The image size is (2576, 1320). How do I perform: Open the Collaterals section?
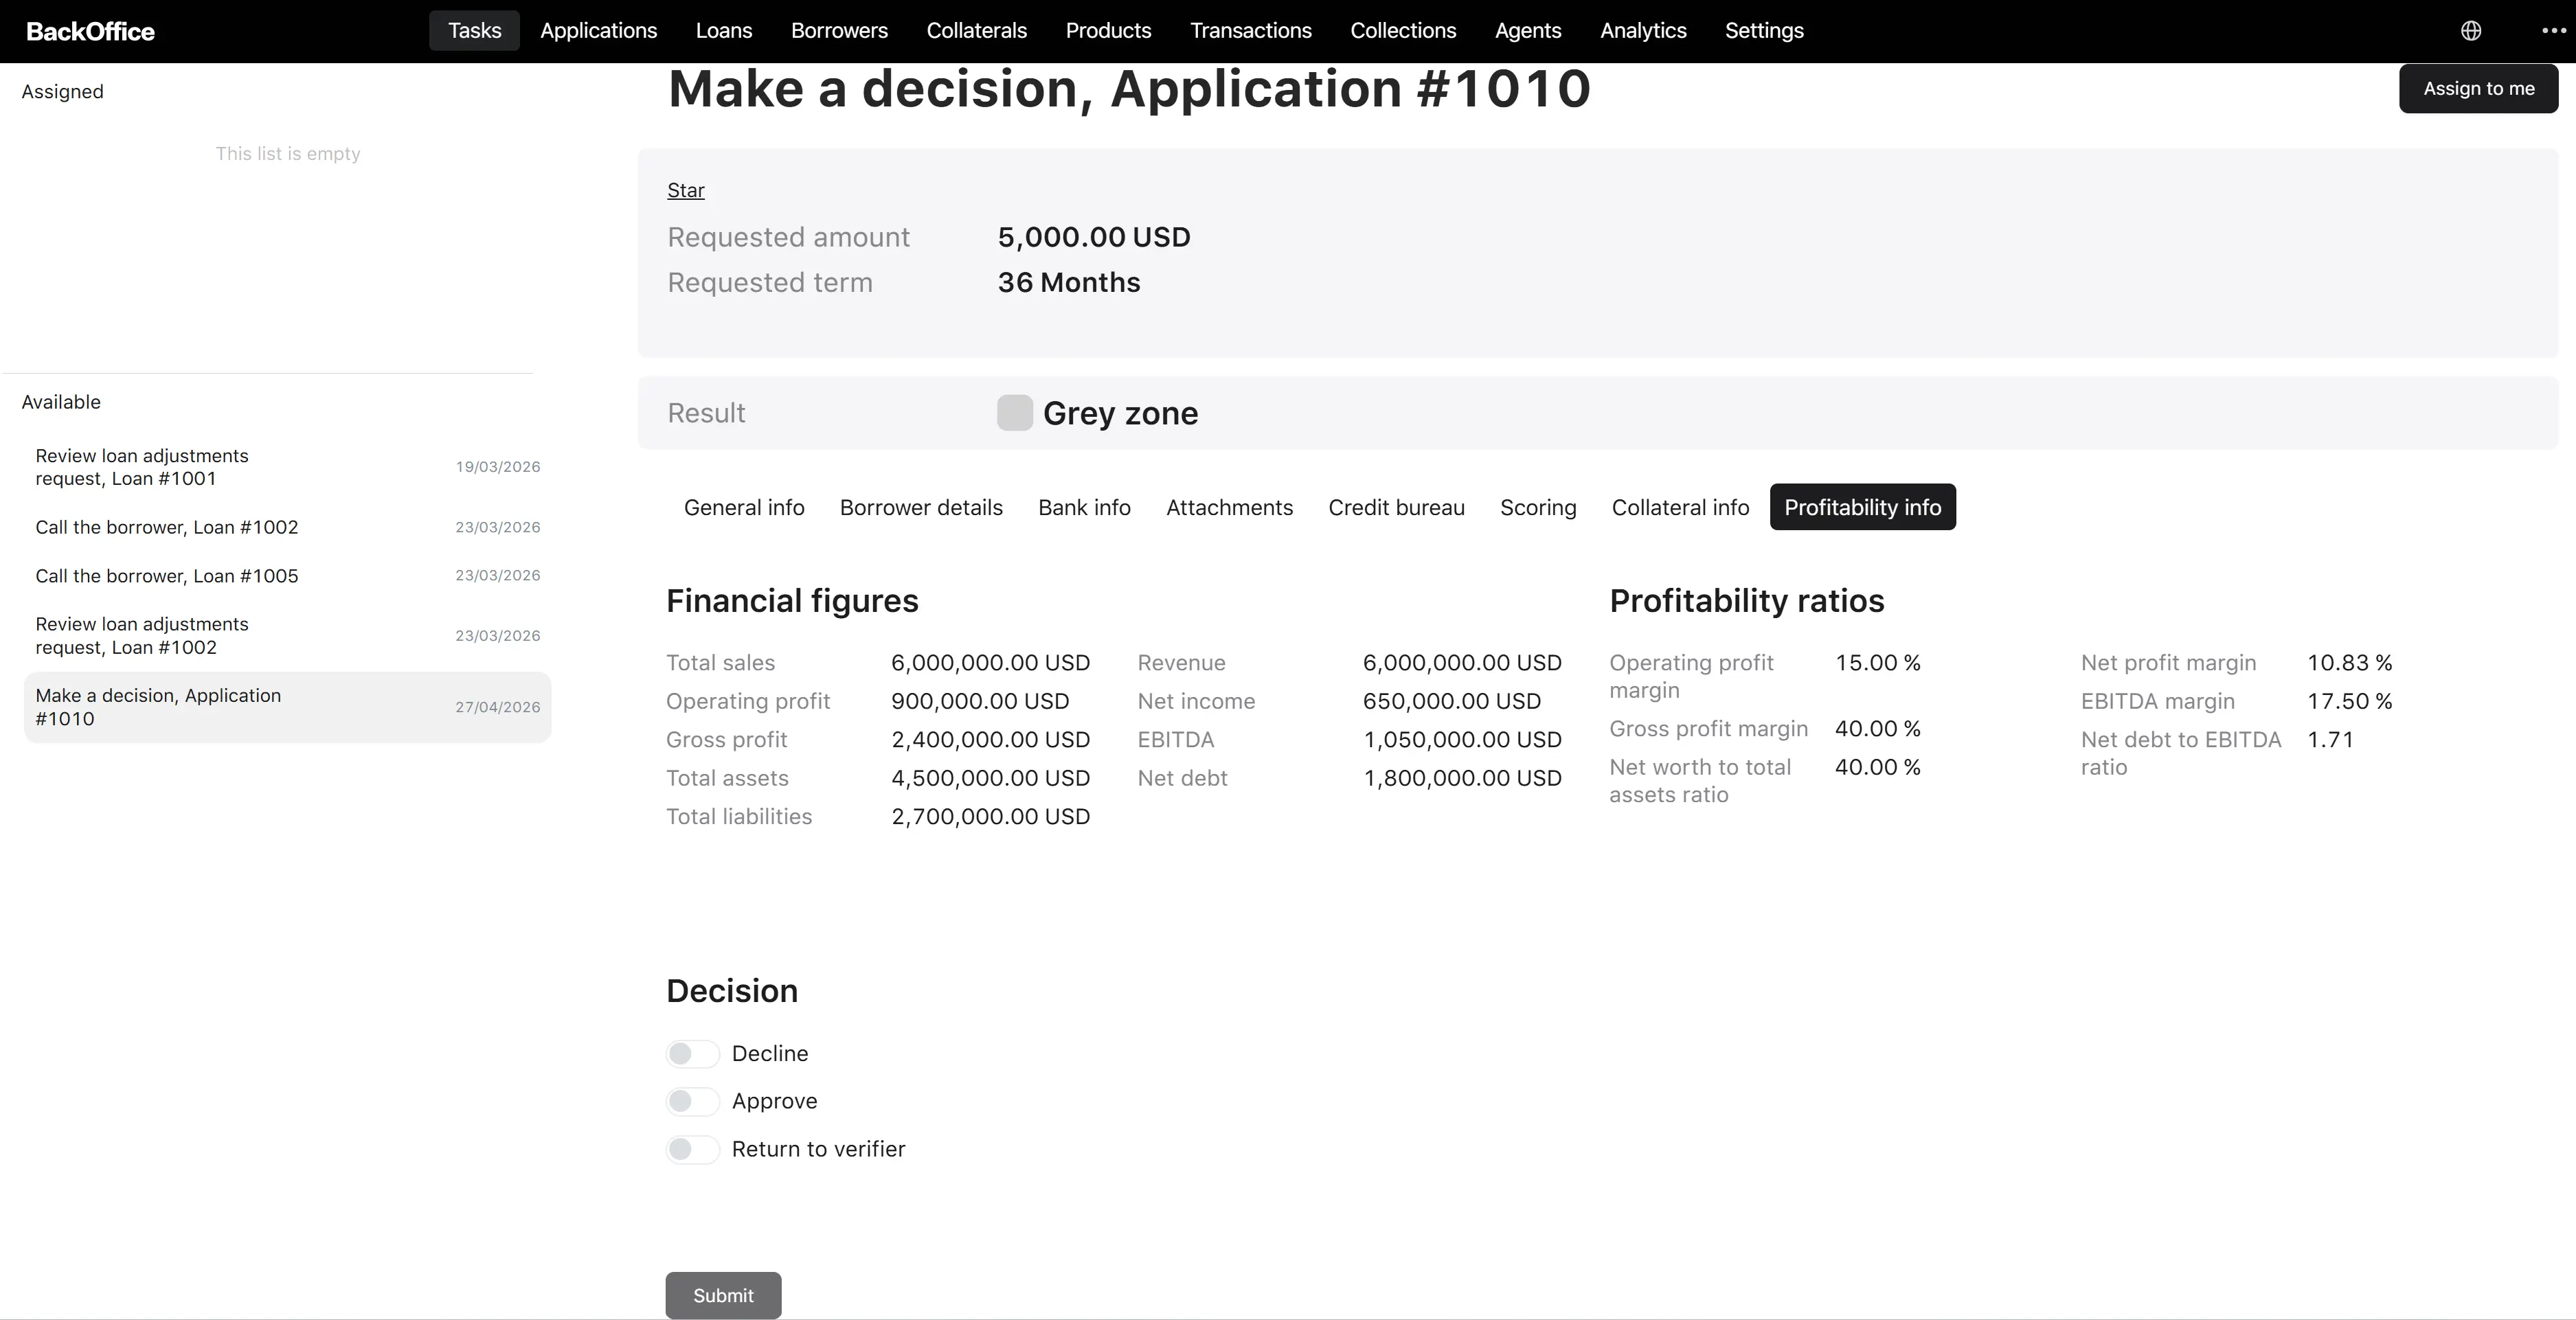pyautogui.click(x=976, y=31)
